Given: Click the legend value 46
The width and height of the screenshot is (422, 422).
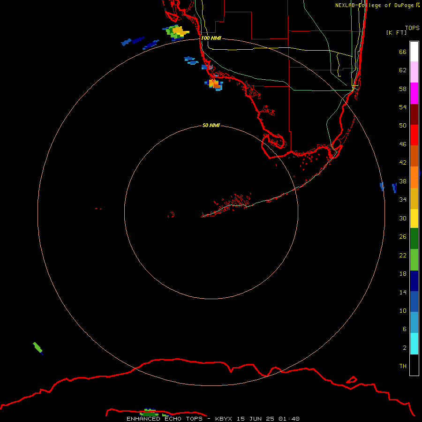Looking at the screenshot, I should (x=403, y=144).
